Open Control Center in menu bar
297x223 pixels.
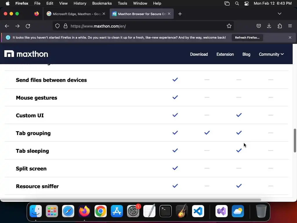click(247, 3)
